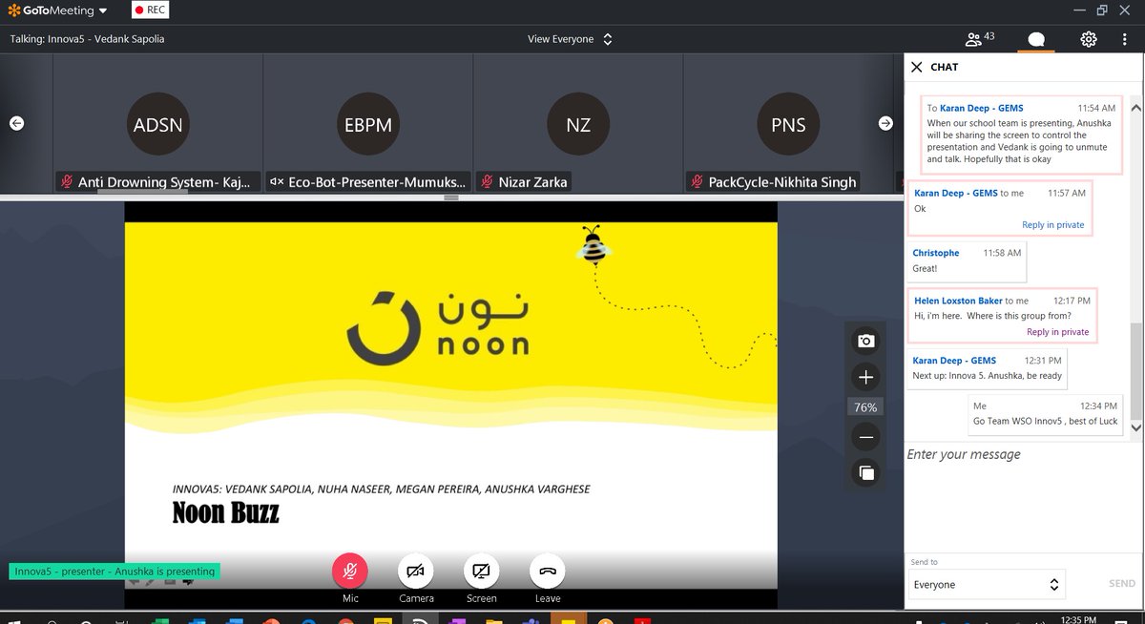Open the Send to Everyone dropdown

point(988,584)
